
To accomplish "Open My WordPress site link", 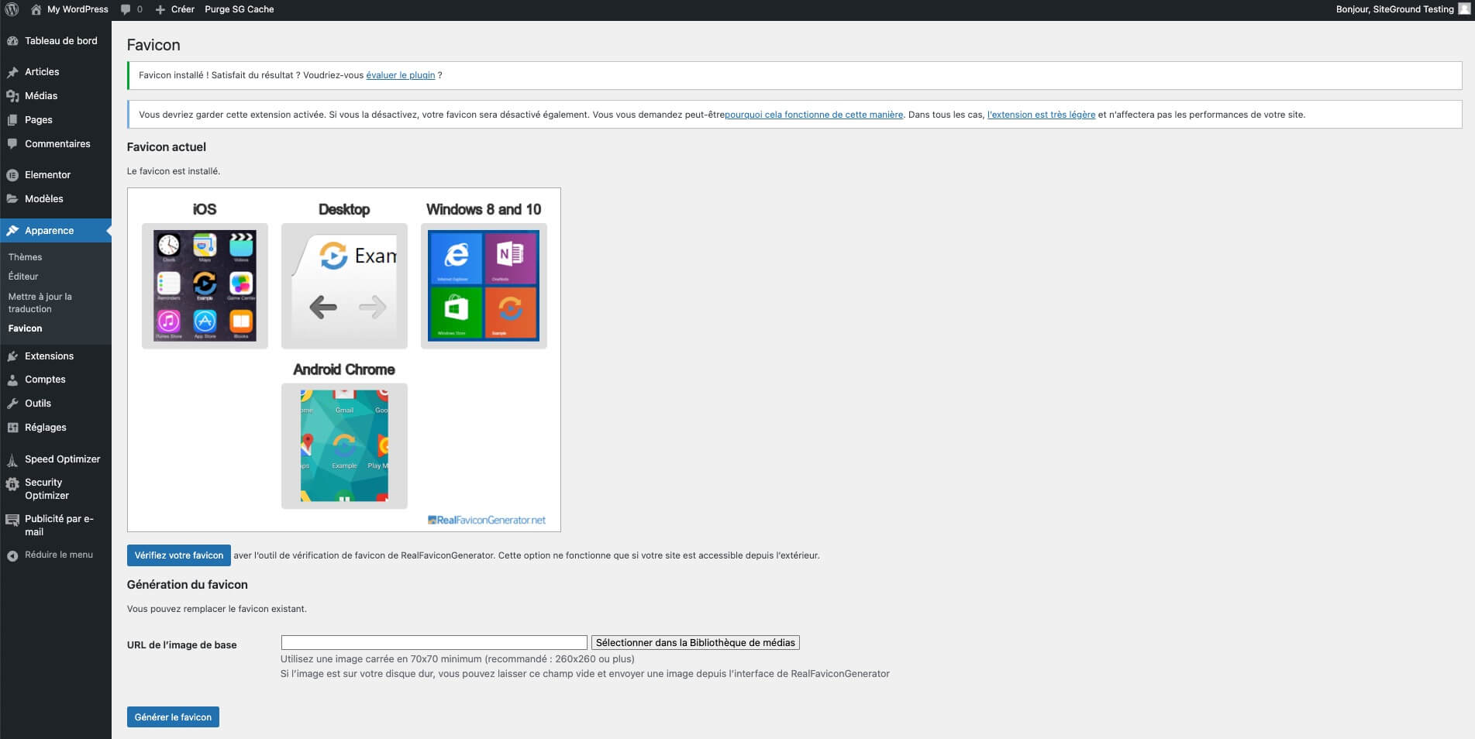I will 78,9.
